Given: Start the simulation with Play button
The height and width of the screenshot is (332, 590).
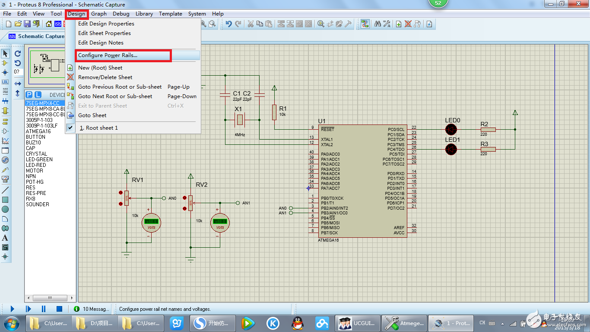Looking at the screenshot, I should [12, 309].
